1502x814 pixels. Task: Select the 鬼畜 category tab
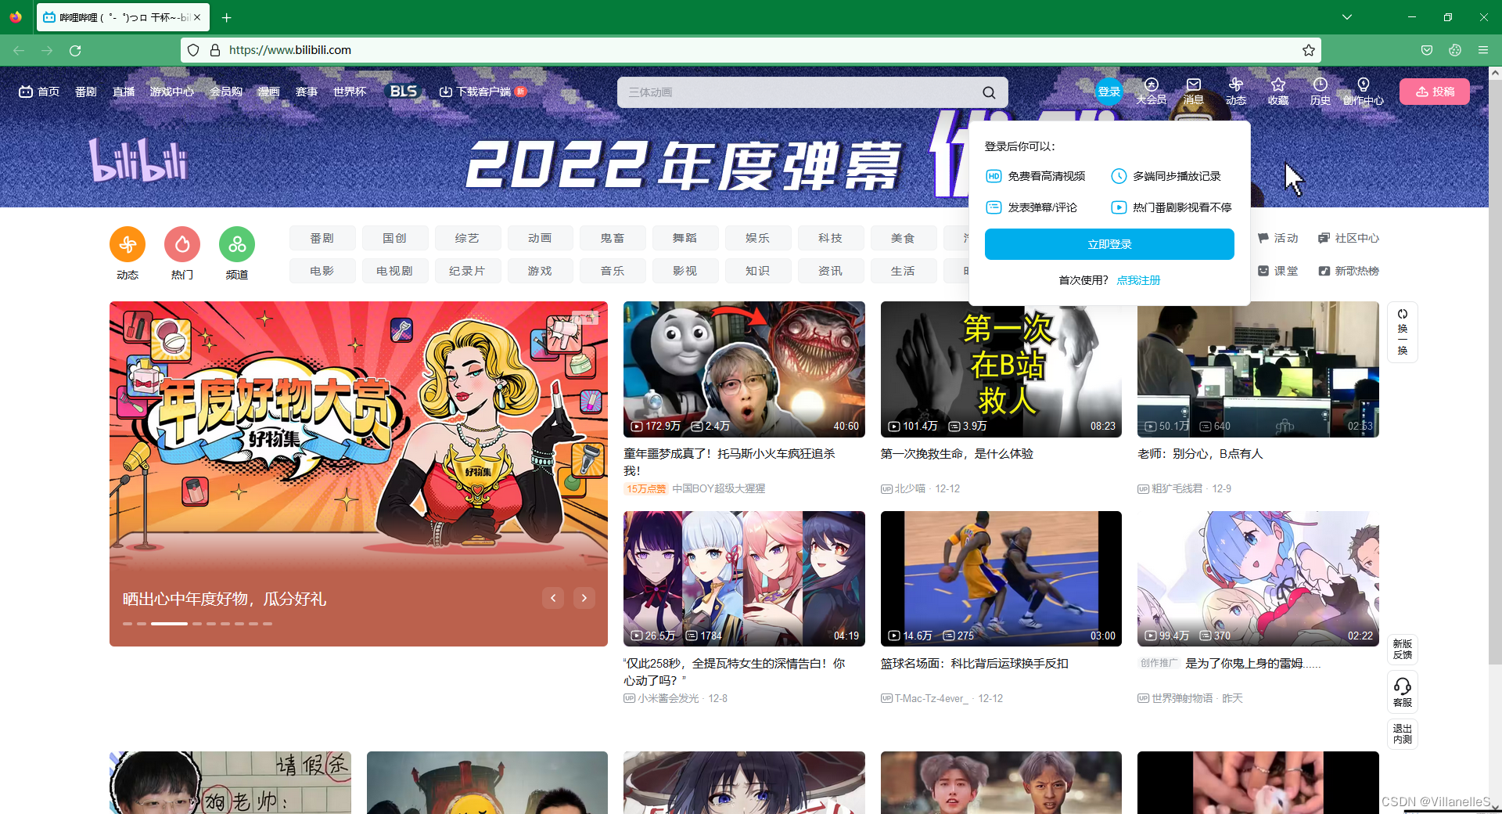613,238
